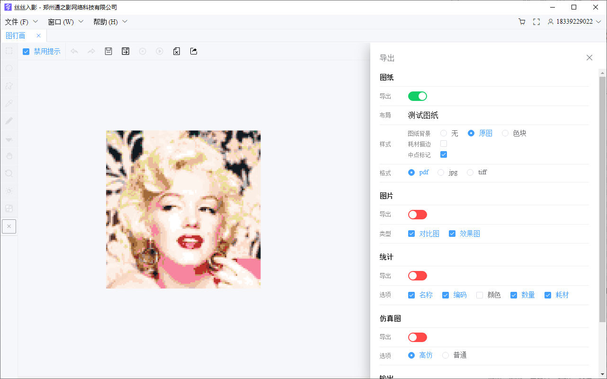Viewport: 607px width, 379px height.
Task: Select the pencil drawing tool
Action: (x=9, y=121)
